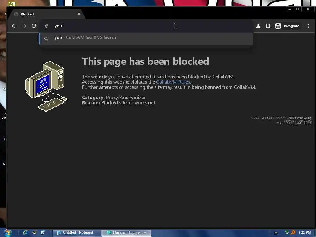The height and width of the screenshot is (237, 316).
Task: Close the Blocked tab
Action: click(79, 14)
